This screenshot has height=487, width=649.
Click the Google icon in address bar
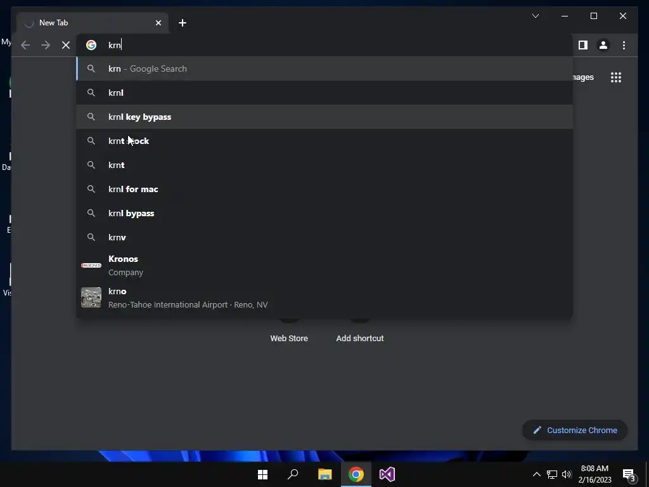tap(91, 45)
